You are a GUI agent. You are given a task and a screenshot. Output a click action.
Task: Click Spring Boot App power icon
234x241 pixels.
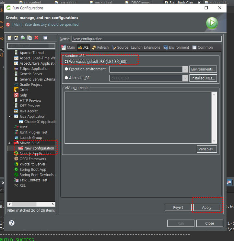(16, 169)
